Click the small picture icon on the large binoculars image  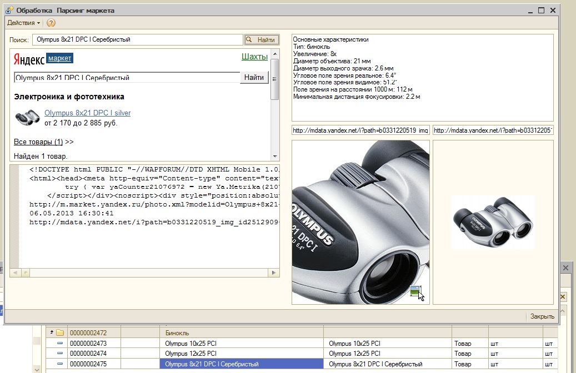(x=415, y=291)
